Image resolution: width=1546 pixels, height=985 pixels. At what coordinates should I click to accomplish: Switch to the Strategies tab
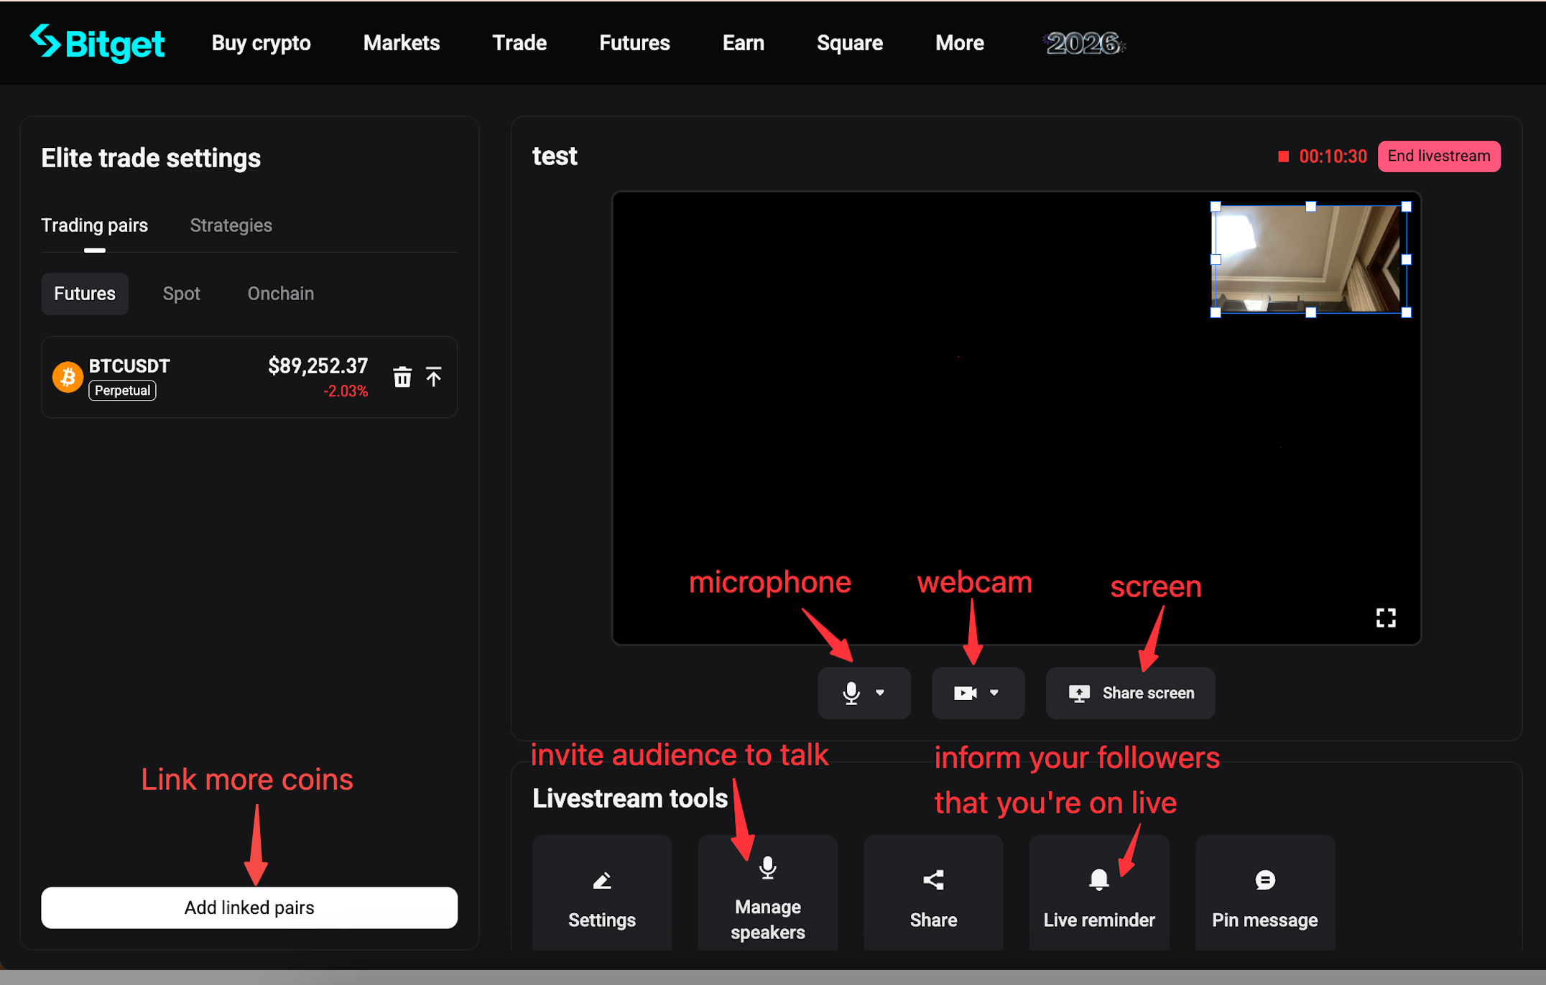[x=231, y=225]
